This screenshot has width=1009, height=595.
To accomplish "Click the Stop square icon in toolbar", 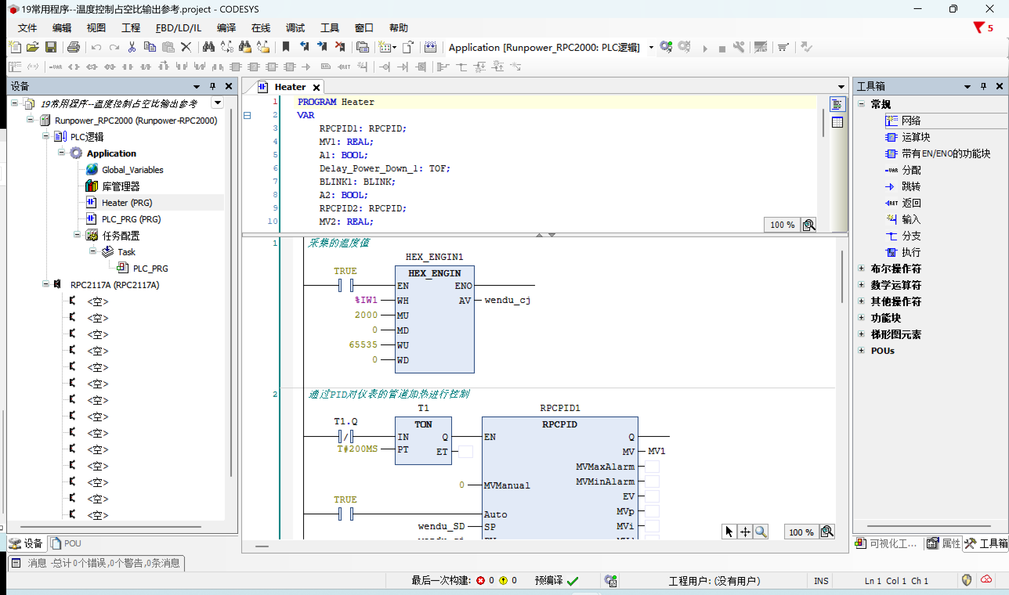I will (722, 49).
